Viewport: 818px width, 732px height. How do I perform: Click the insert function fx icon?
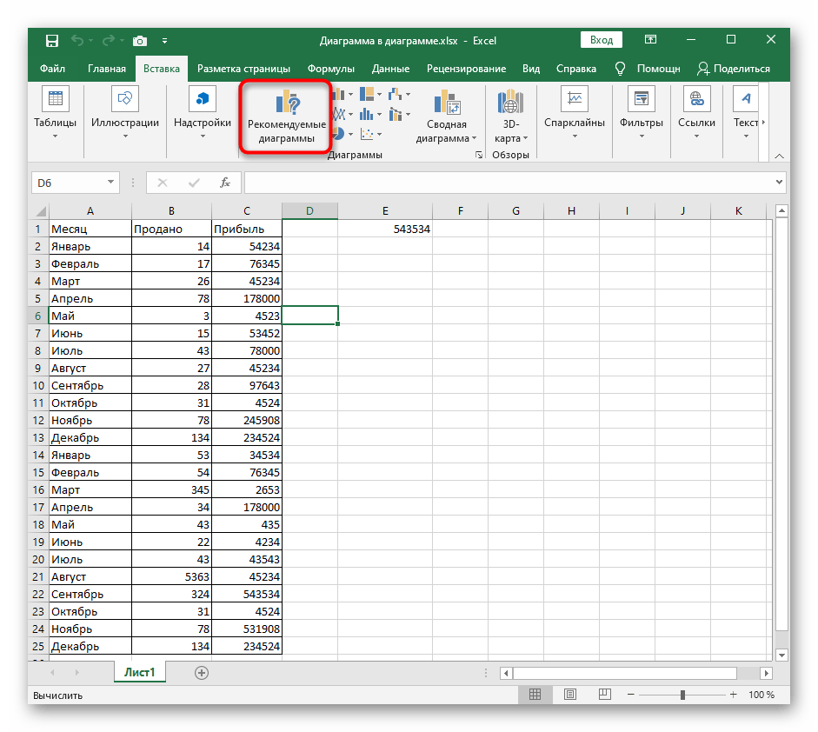tap(225, 183)
